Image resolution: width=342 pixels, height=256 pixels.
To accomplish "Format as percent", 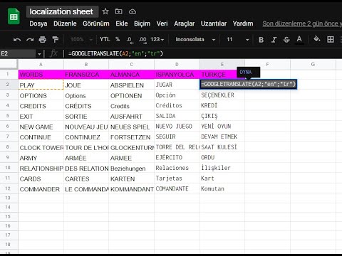I will click(118, 39).
